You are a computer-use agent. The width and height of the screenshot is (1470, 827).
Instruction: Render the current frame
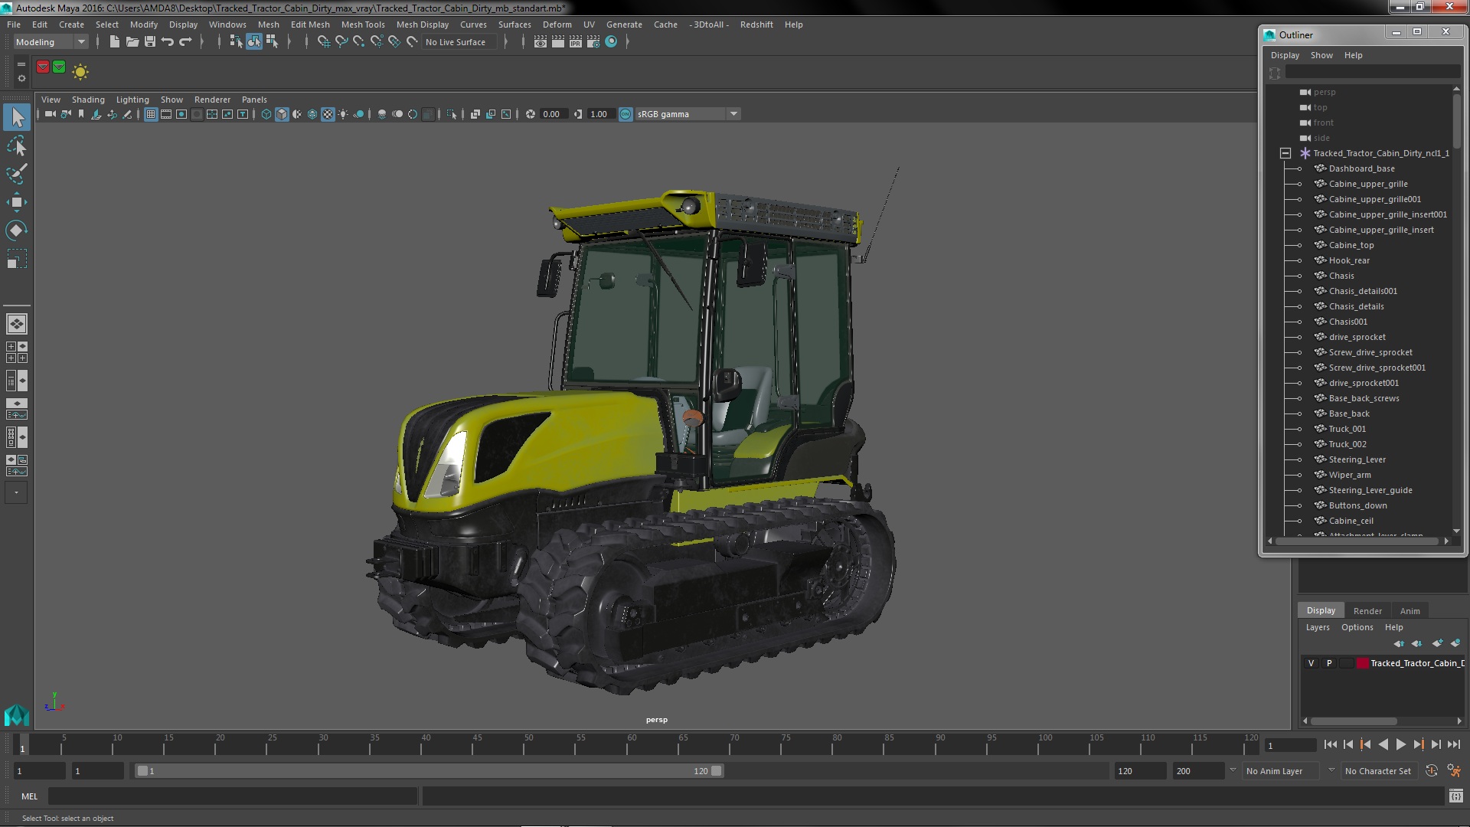click(558, 41)
